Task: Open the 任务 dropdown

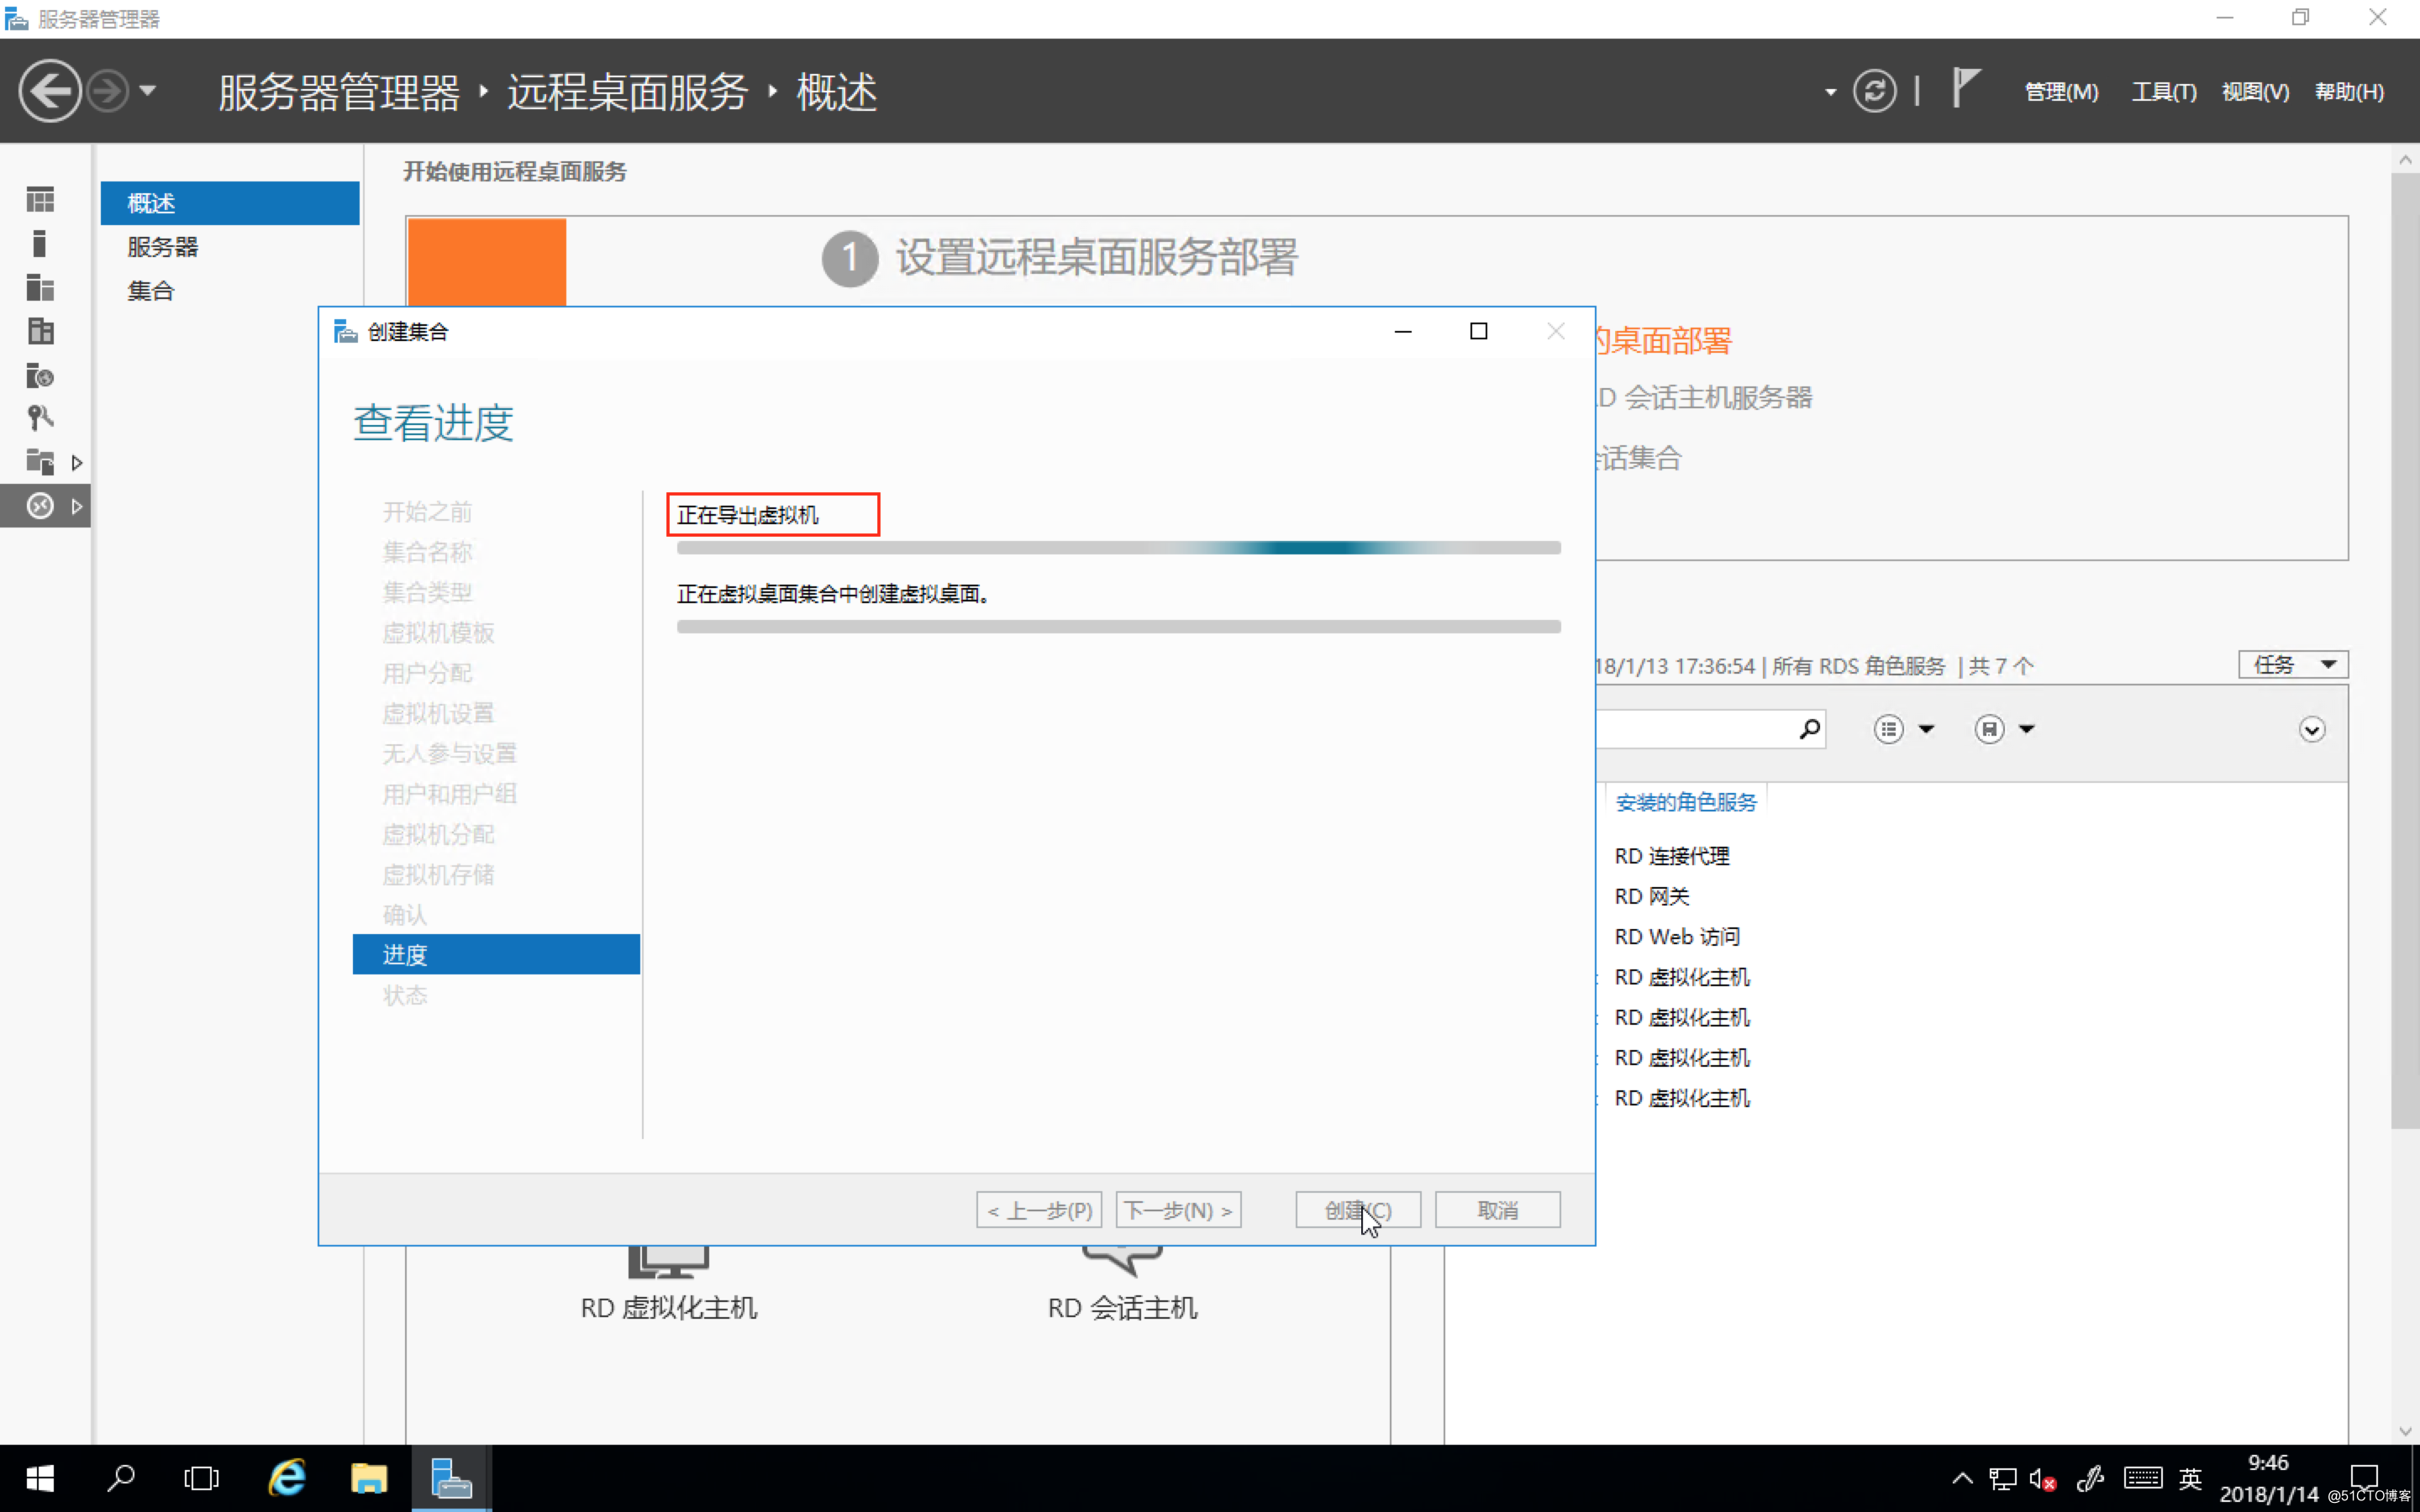Action: pyautogui.click(x=2292, y=665)
